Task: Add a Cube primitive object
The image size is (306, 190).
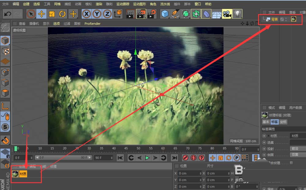Action: pos(165,14)
